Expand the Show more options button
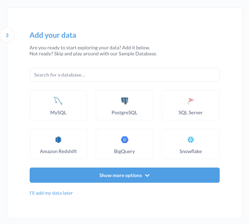 [x=125, y=175]
